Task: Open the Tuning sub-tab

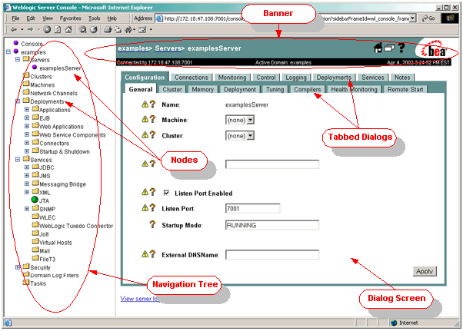Action: 275,89
